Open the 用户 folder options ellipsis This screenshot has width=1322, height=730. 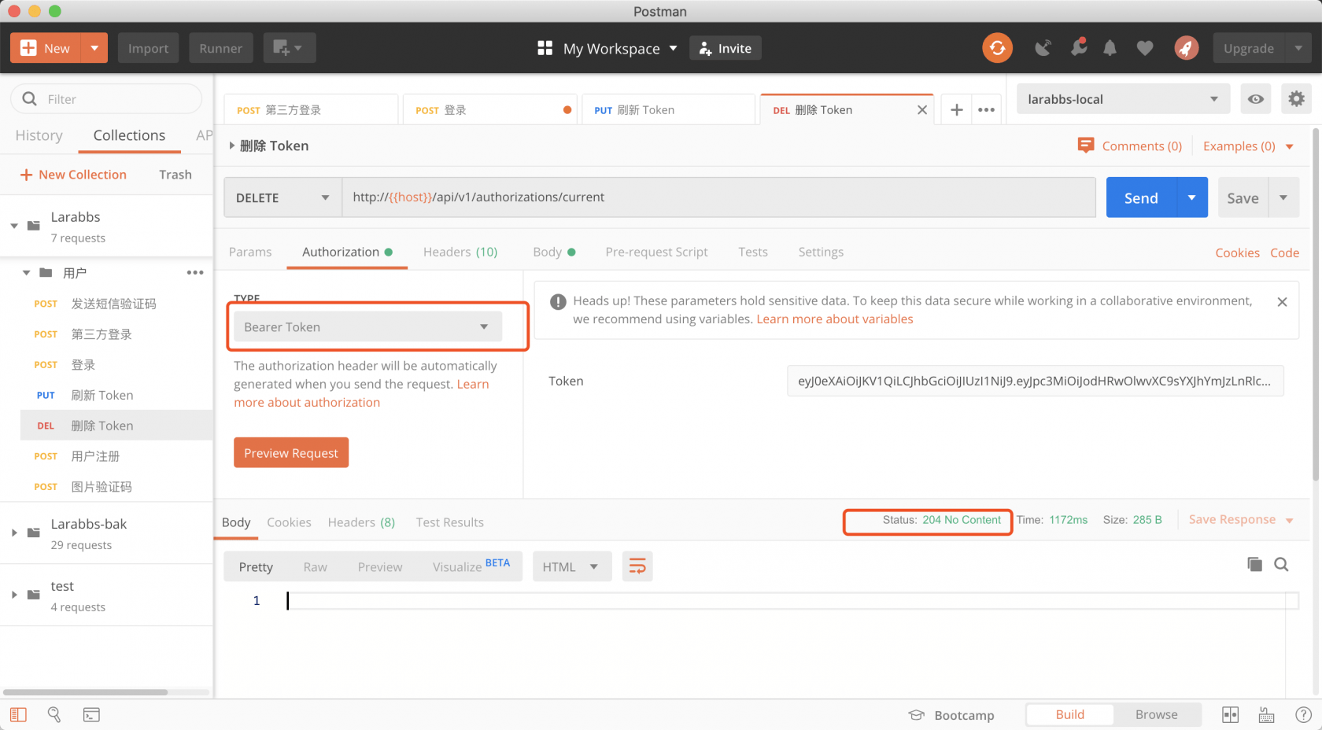195,273
